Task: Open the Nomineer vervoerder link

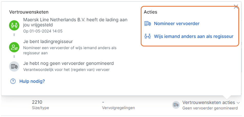Action: 177,24
